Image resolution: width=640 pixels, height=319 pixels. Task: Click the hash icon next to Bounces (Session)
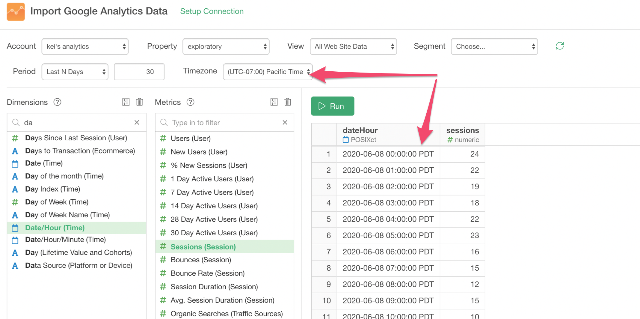tap(163, 260)
